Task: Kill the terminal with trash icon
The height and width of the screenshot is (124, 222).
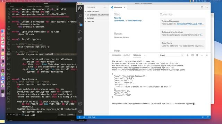Action: tap(197, 55)
